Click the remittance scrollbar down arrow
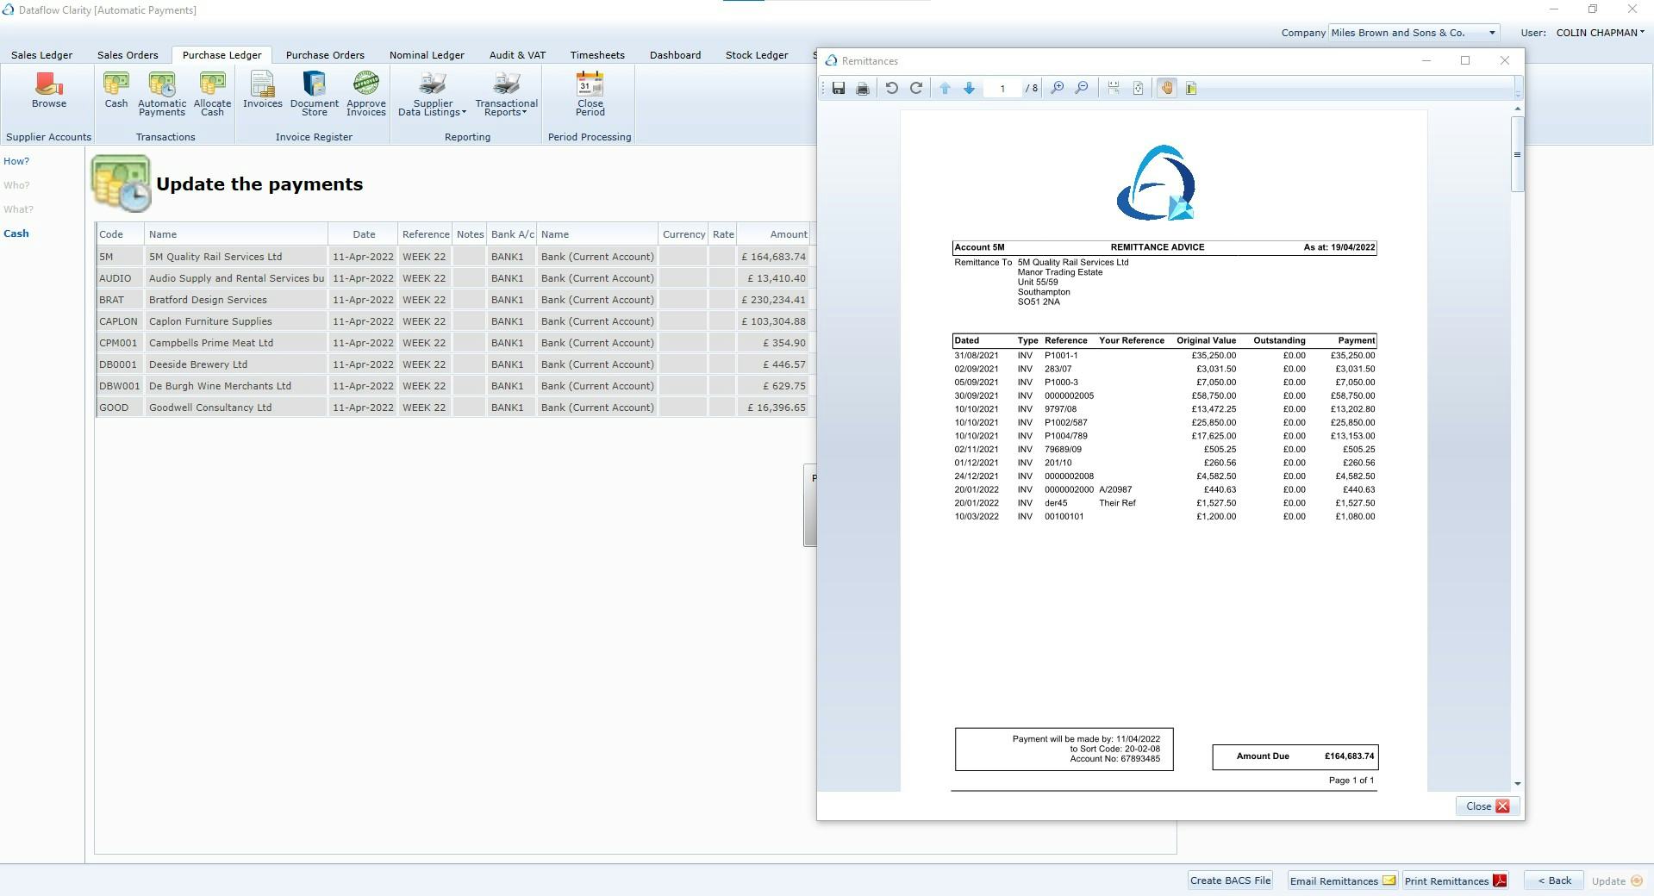 click(1517, 784)
